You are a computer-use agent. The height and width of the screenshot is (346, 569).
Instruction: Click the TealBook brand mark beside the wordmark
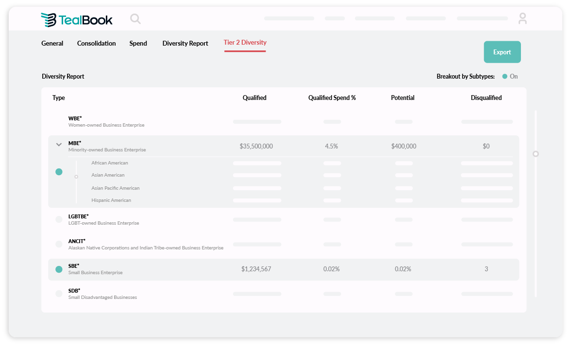tap(48, 19)
